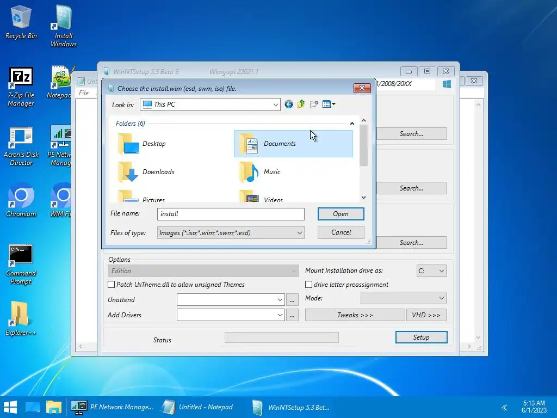Browse for Unattend file ellipsis button
This screenshot has height=418, width=557.
point(292,300)
